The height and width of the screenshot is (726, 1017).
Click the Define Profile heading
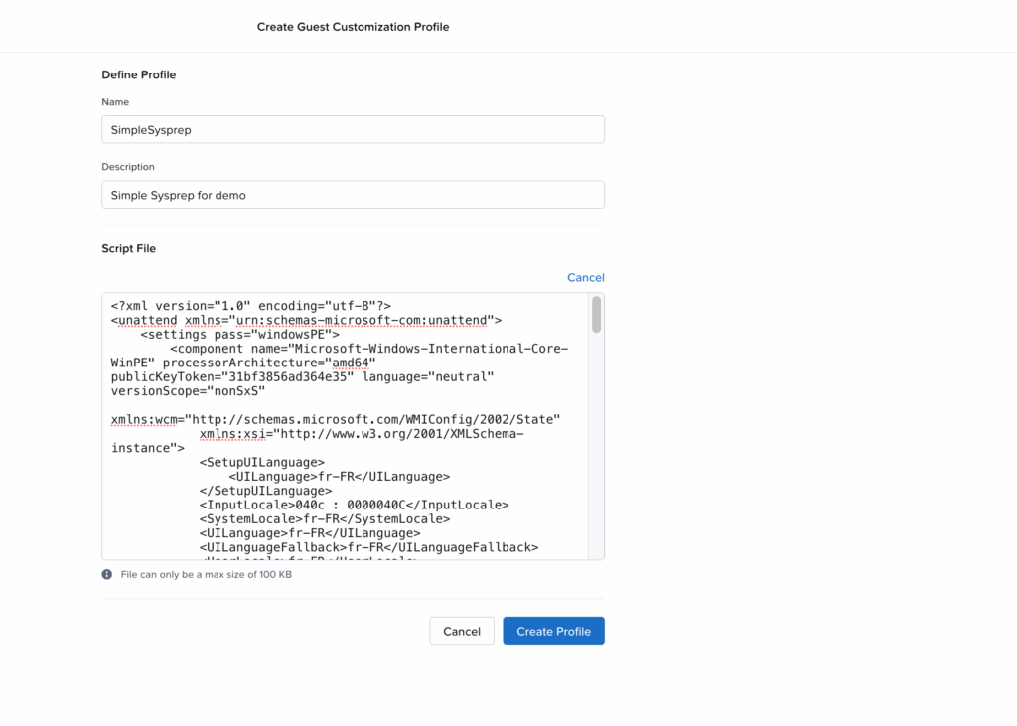137,74
